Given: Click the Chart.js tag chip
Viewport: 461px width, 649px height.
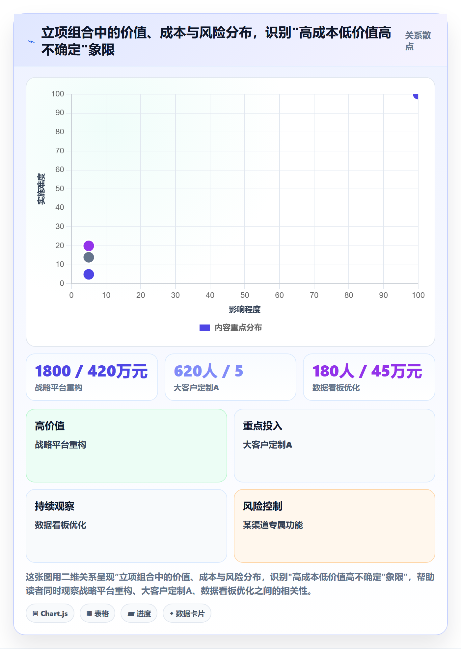Looking at the screenshot, I should coord(50,613).
